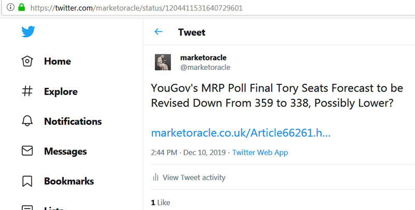Image resolution: width=415 pixels, height=210 pixels.
Task: Click the Bookmarks ribbon icon
Action: pyautogui.click(x=27, y=182)
